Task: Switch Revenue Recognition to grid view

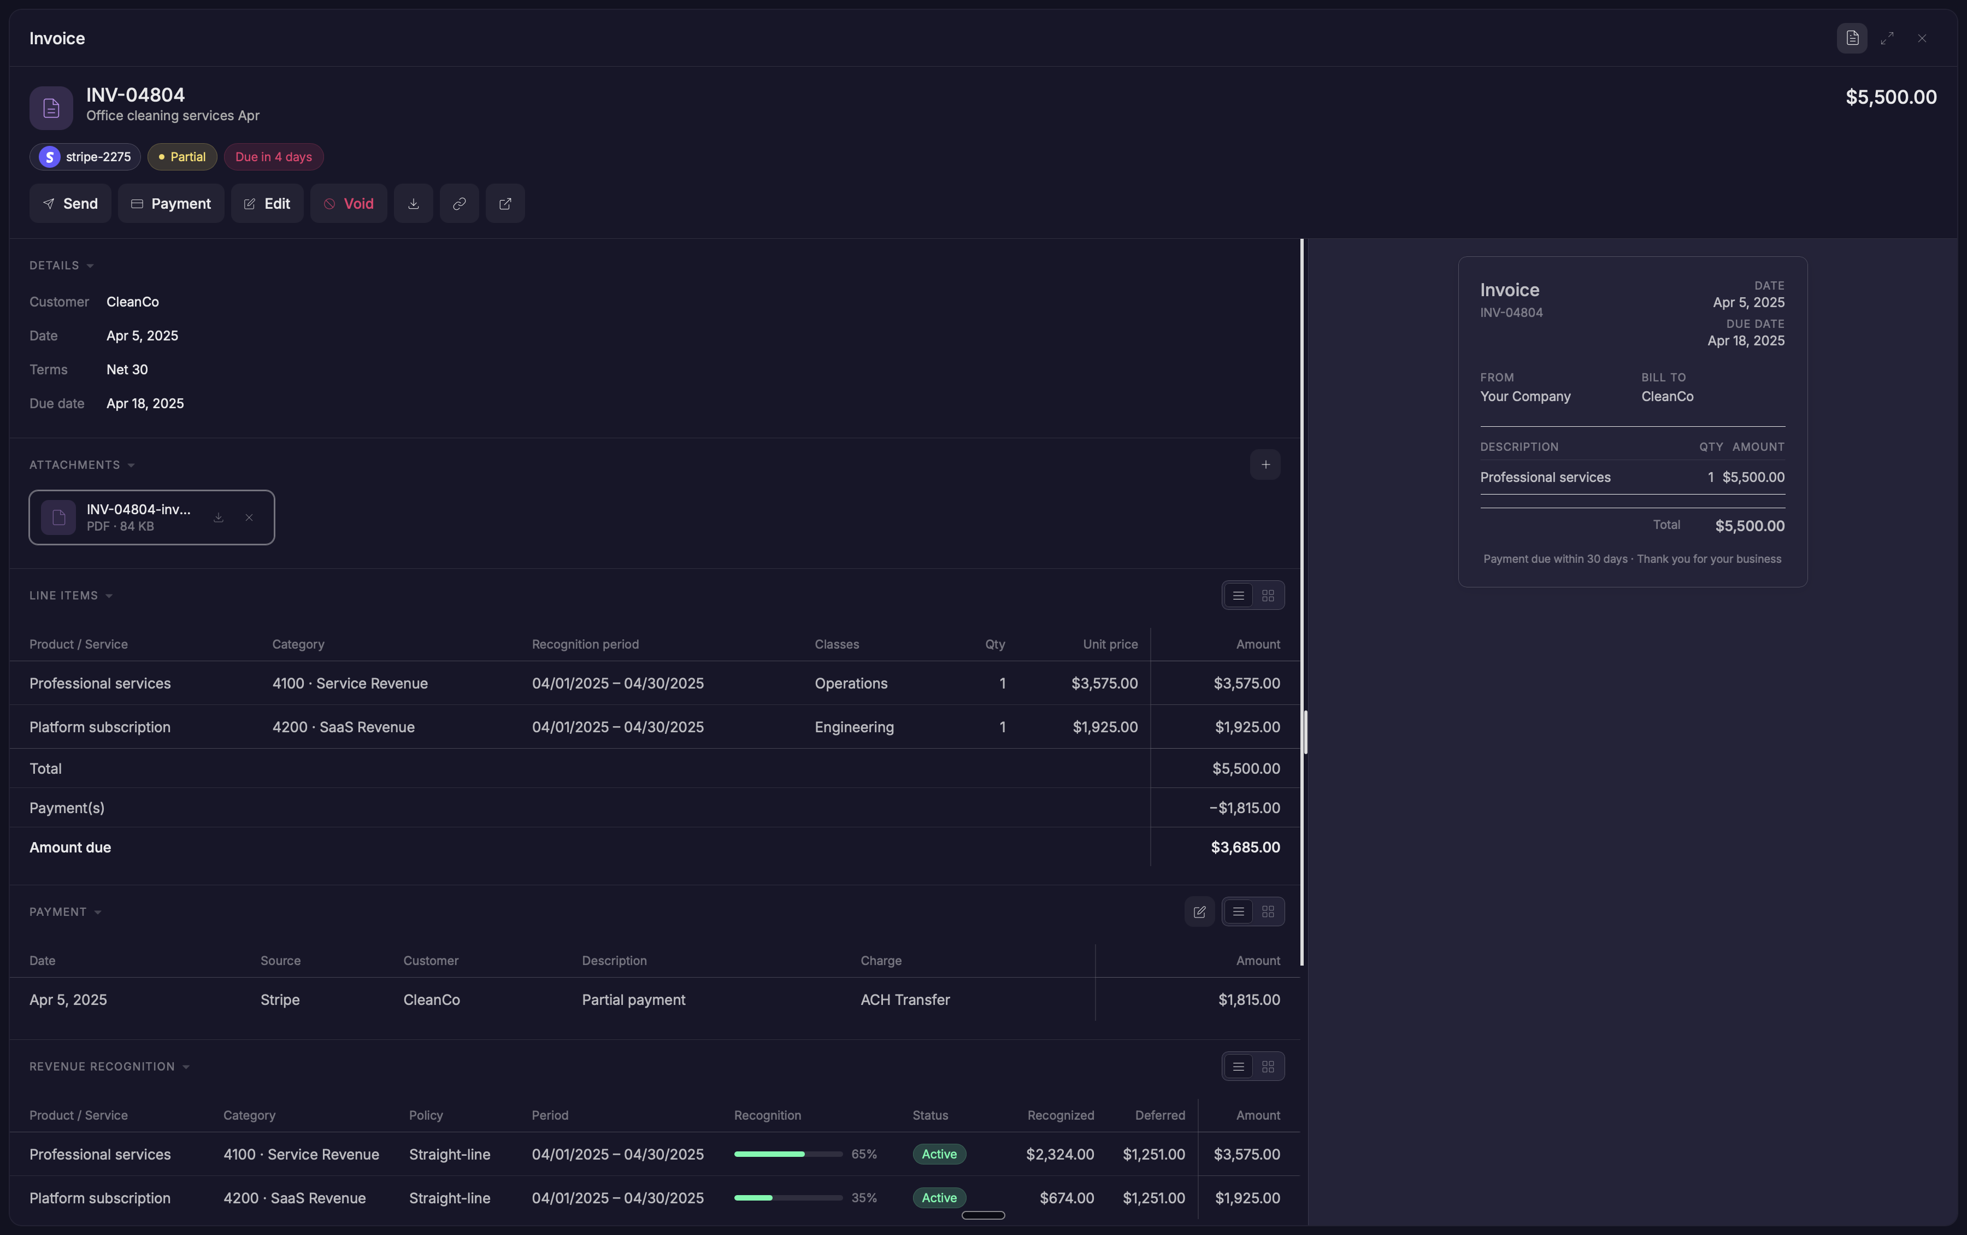Action: (x=1267, y=1067)
